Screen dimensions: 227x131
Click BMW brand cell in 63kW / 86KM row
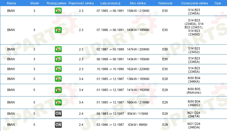click(x=11, y=125)
